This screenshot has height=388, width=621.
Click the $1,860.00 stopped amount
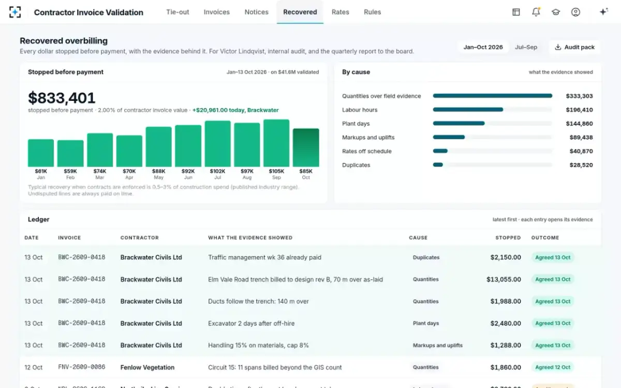point(506,367)
